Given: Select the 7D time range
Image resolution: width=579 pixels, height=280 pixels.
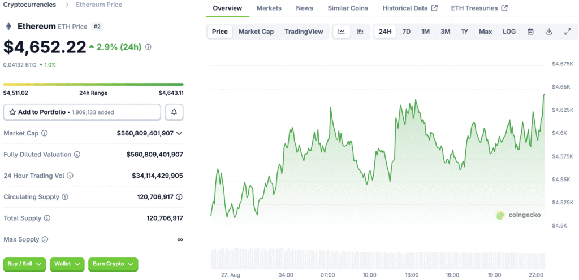Looking at the screenshot, I should 406,32.
